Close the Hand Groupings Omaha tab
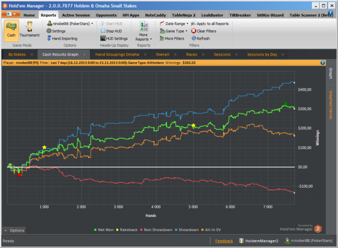338x248 pixels. pos(145,55)
